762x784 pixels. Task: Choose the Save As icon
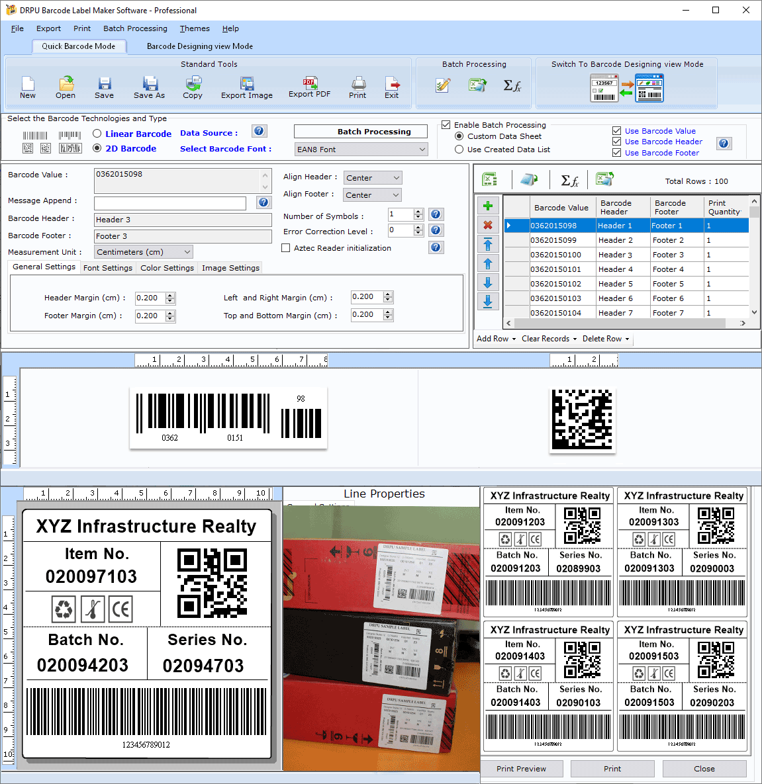tap(149, 87)
